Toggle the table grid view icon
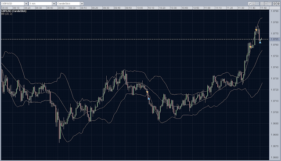Screen dimensions: 281x161 (x=270, y=4)
